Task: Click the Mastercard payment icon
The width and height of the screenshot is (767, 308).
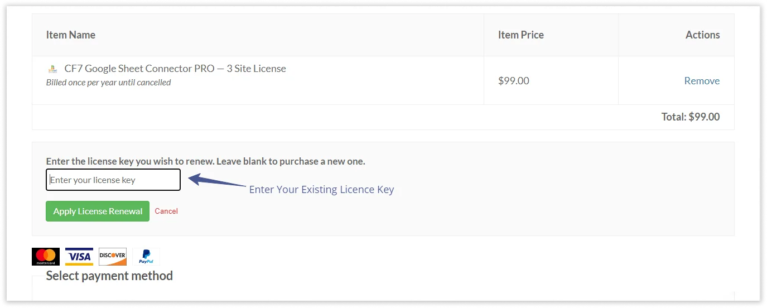Action: tap(46, 257)
